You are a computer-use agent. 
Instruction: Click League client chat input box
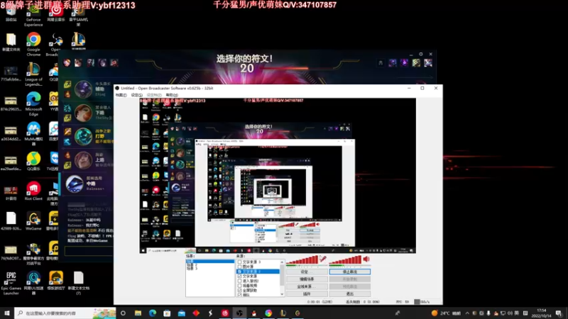point(89,251)
